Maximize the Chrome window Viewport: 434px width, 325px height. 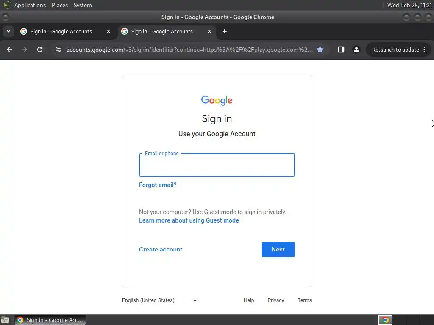pyautogui.click(x=417, y=17)
